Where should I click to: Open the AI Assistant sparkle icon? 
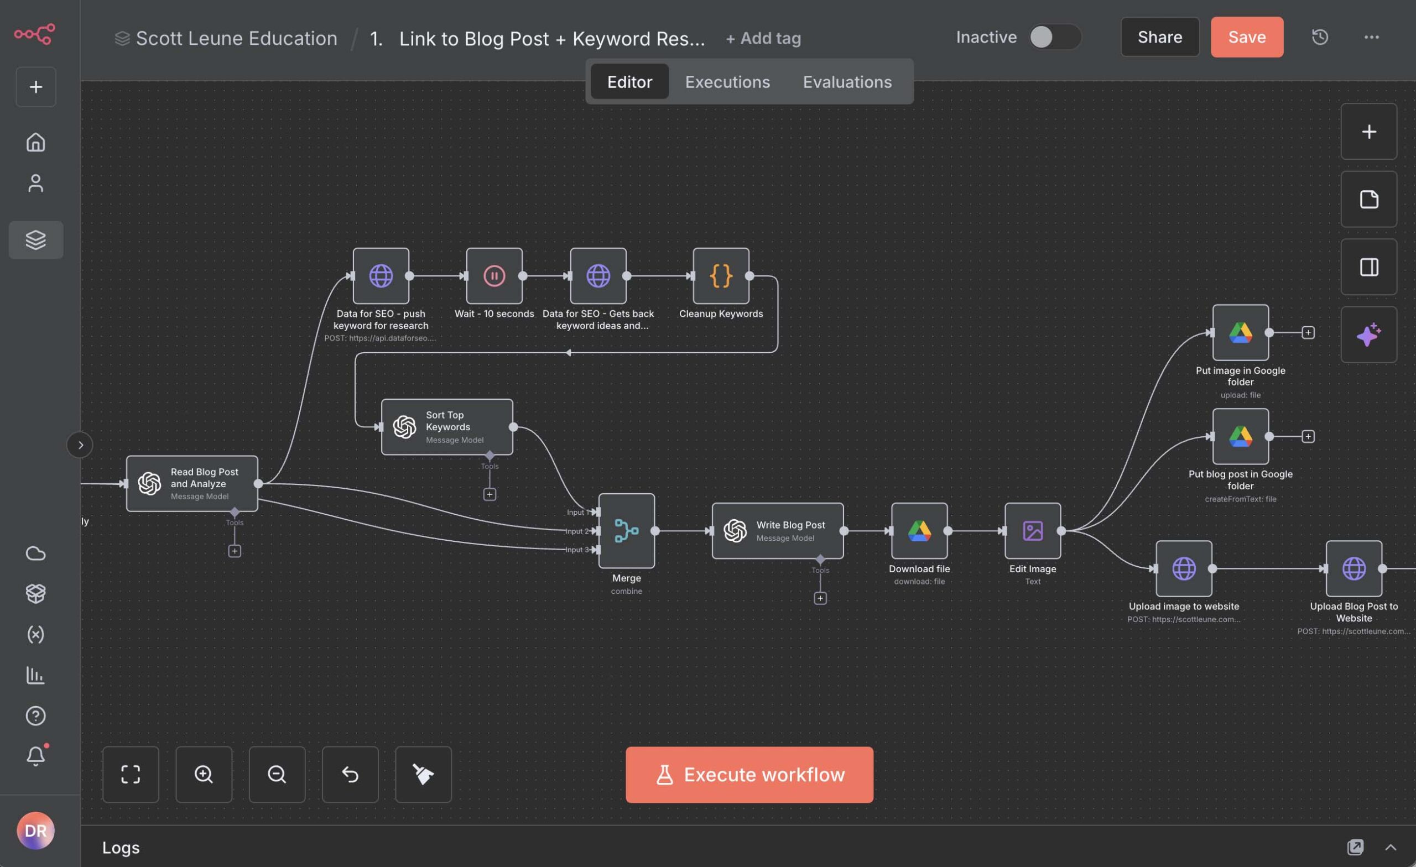[x=1368, y=335]
